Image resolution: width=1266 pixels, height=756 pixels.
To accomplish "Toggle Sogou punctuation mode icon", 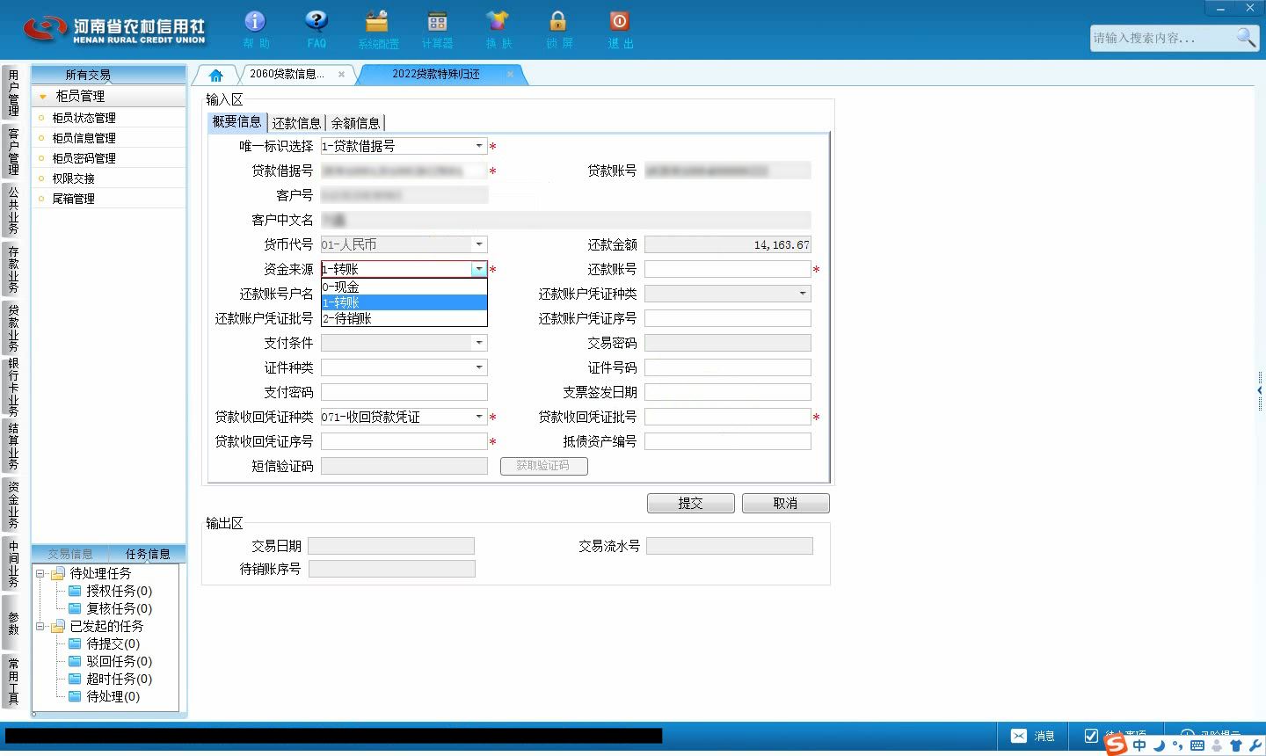I will [1178, 745].
